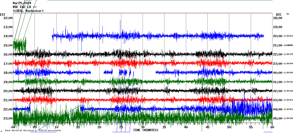Select the 05:00 UTC row label
Image resolution: width=293 pixels, height=134 pixels.
click(277, 119)
